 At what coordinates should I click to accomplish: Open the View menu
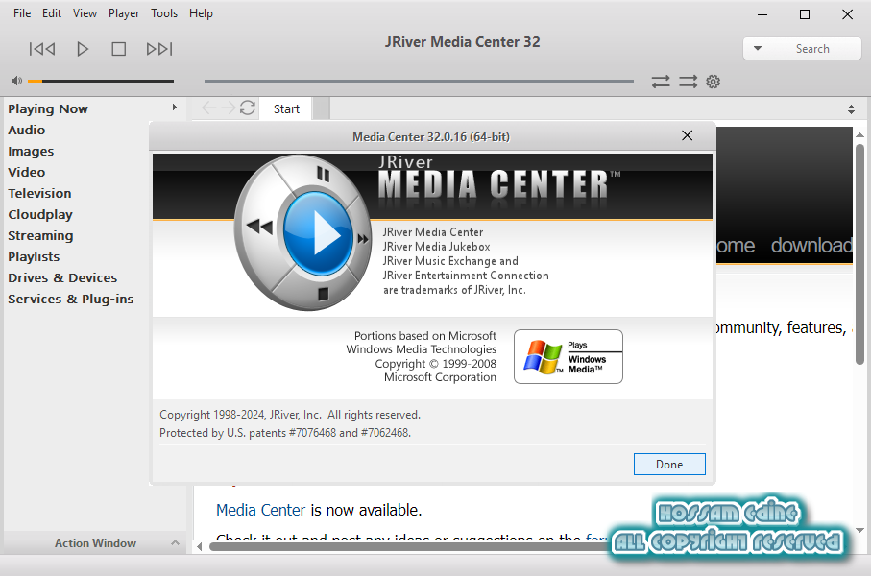(x=85, y=13)
